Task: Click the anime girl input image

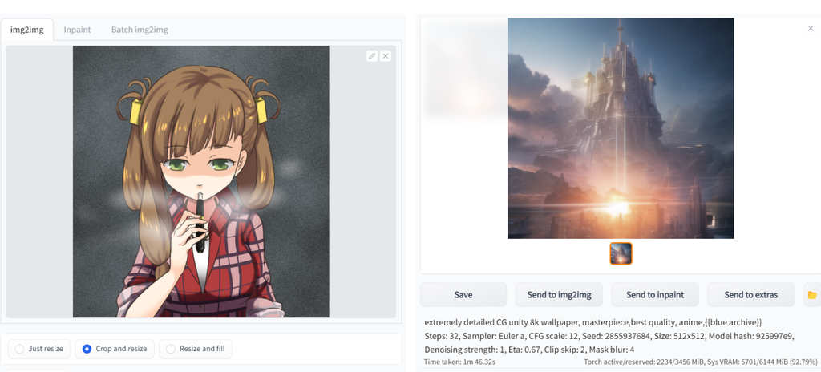Action: tap(201, 182)
